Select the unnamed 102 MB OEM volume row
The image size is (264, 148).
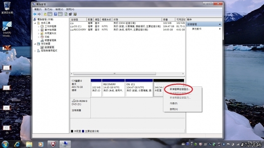pos(127,23)
